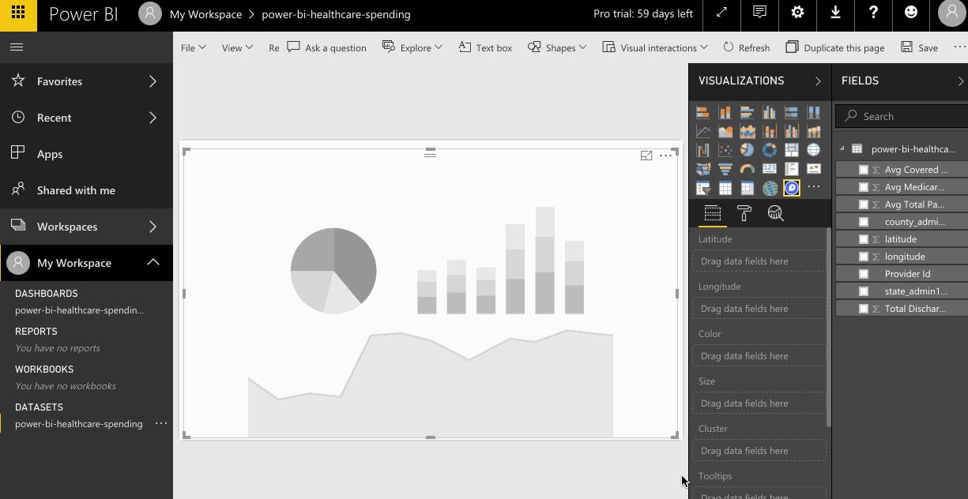Select the funnel chart visualization icon
968x499 pixels.
(x=725, y=168)
